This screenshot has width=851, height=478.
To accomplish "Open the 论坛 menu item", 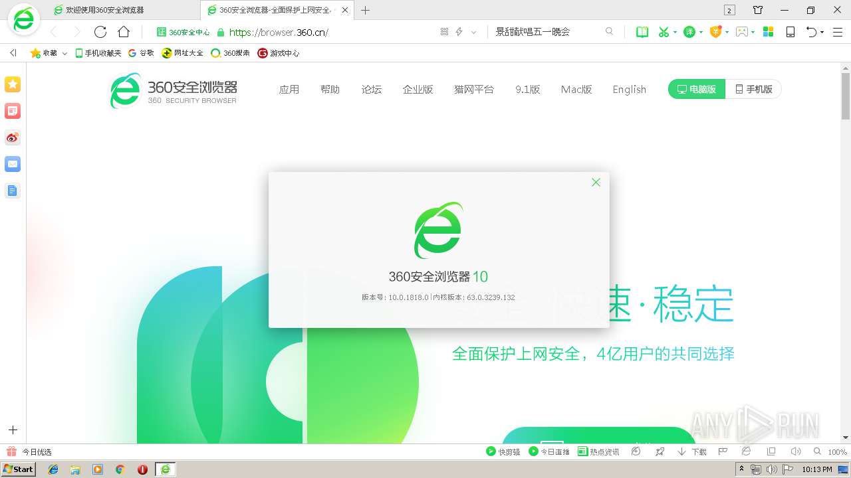I will [x=372, y=90].
